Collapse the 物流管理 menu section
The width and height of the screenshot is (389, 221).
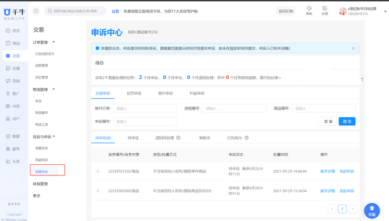coord(54,90)
